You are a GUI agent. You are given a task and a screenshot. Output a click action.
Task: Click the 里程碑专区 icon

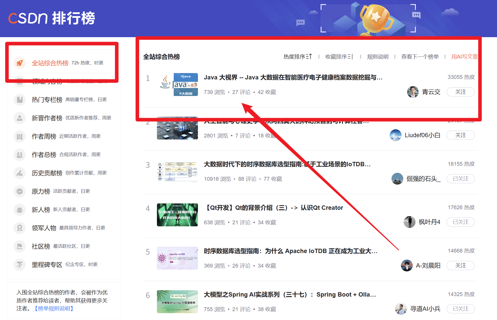pos(20,265)
